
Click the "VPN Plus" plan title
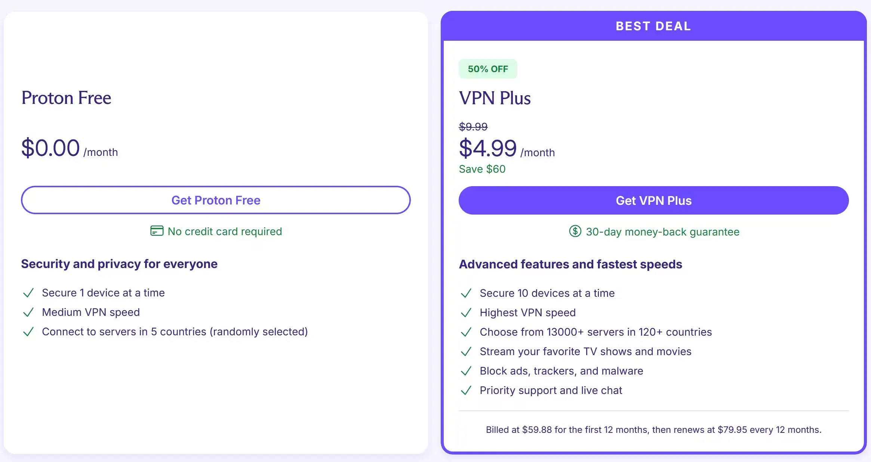pos(495,98)
